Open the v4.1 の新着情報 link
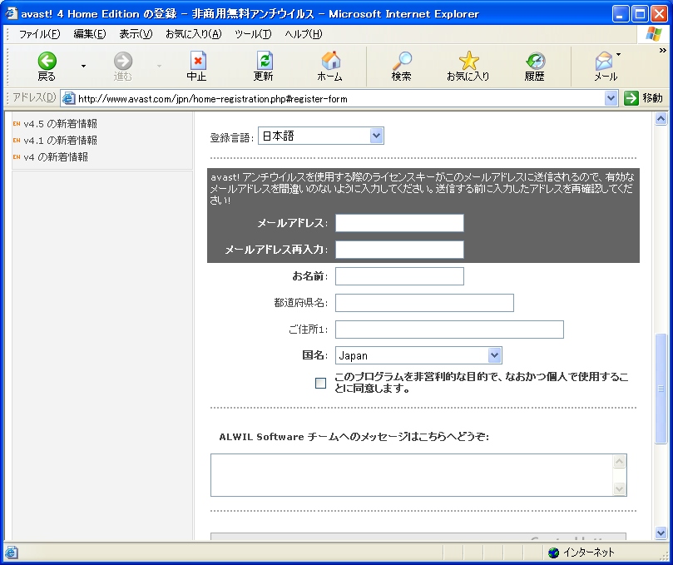 [61, 141]
